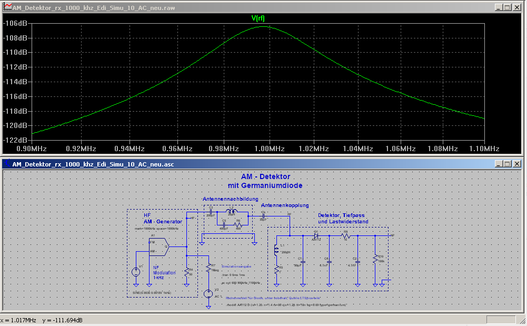The image size is (527, 326).
Task: Click the '.ac oct' simulation directive
Action: coord(241,283)
